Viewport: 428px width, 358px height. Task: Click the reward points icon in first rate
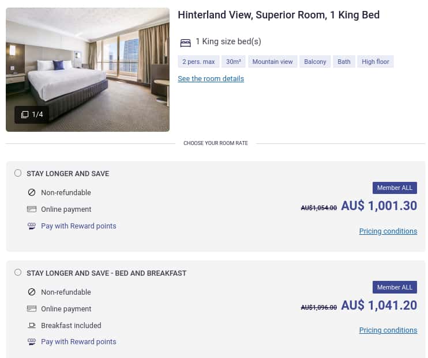[x=32, y=226]
